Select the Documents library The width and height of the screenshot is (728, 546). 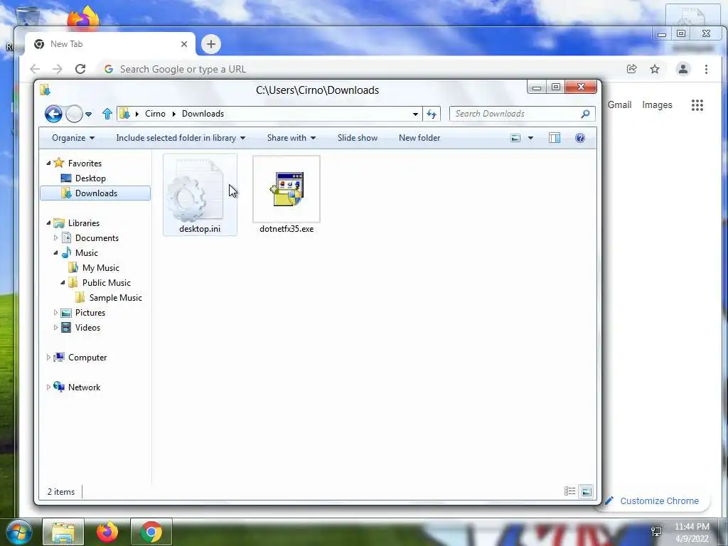coord(97,237)
